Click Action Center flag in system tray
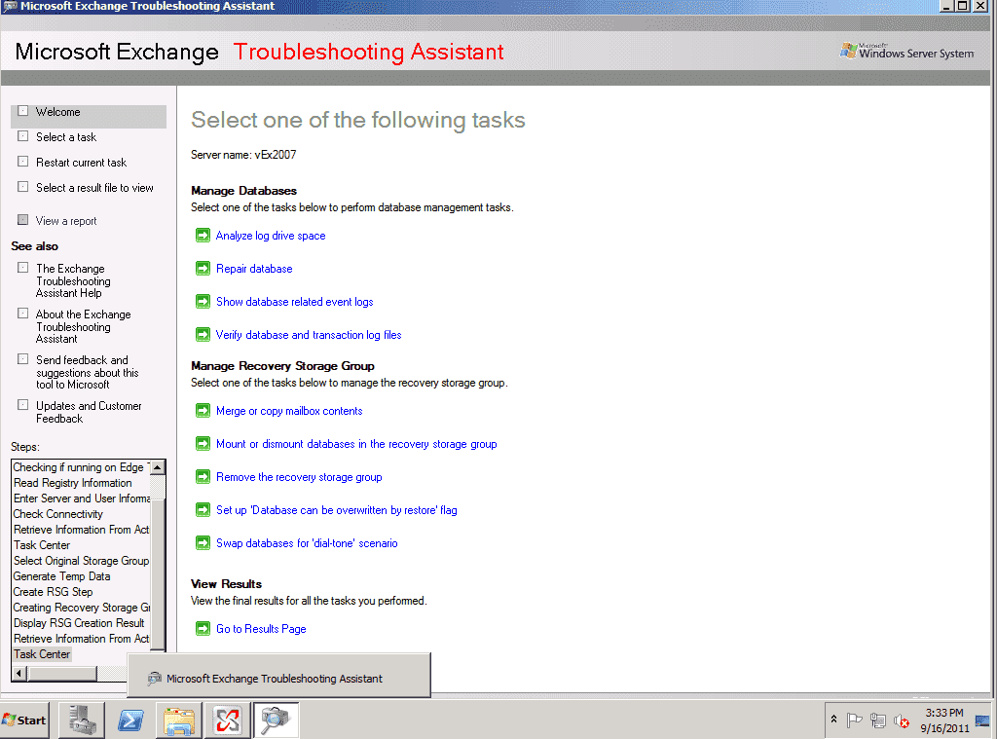 point(854,721)
